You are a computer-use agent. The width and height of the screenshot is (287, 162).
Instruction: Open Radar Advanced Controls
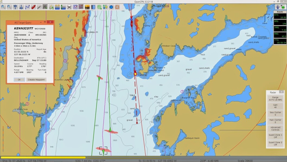coord(275,128)
